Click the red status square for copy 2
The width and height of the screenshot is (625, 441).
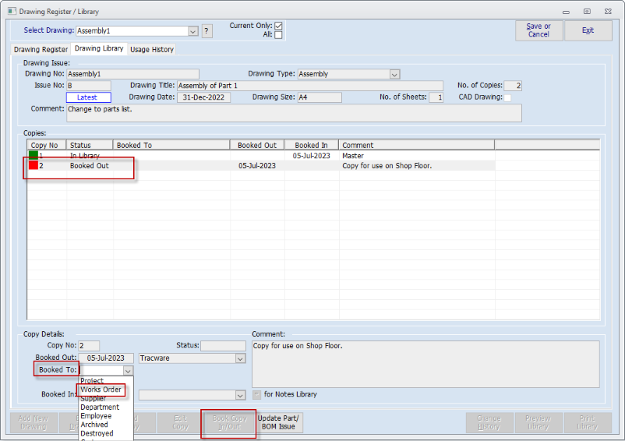[x=34, y=166]
